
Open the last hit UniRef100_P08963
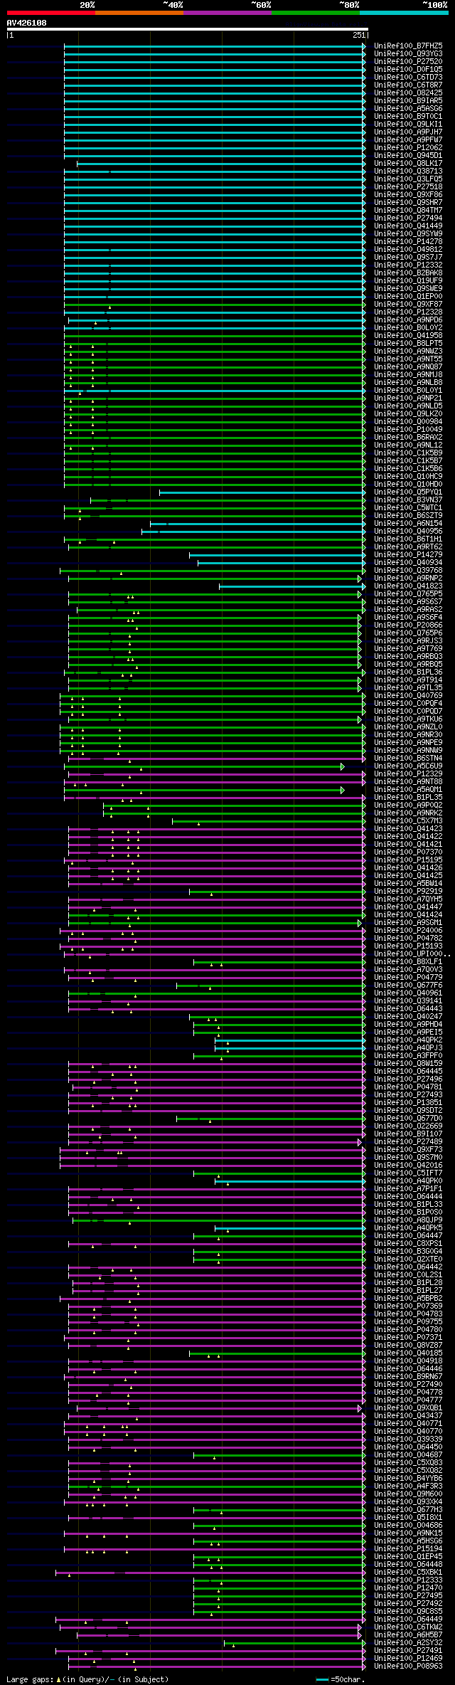(x=408, y=1666)
